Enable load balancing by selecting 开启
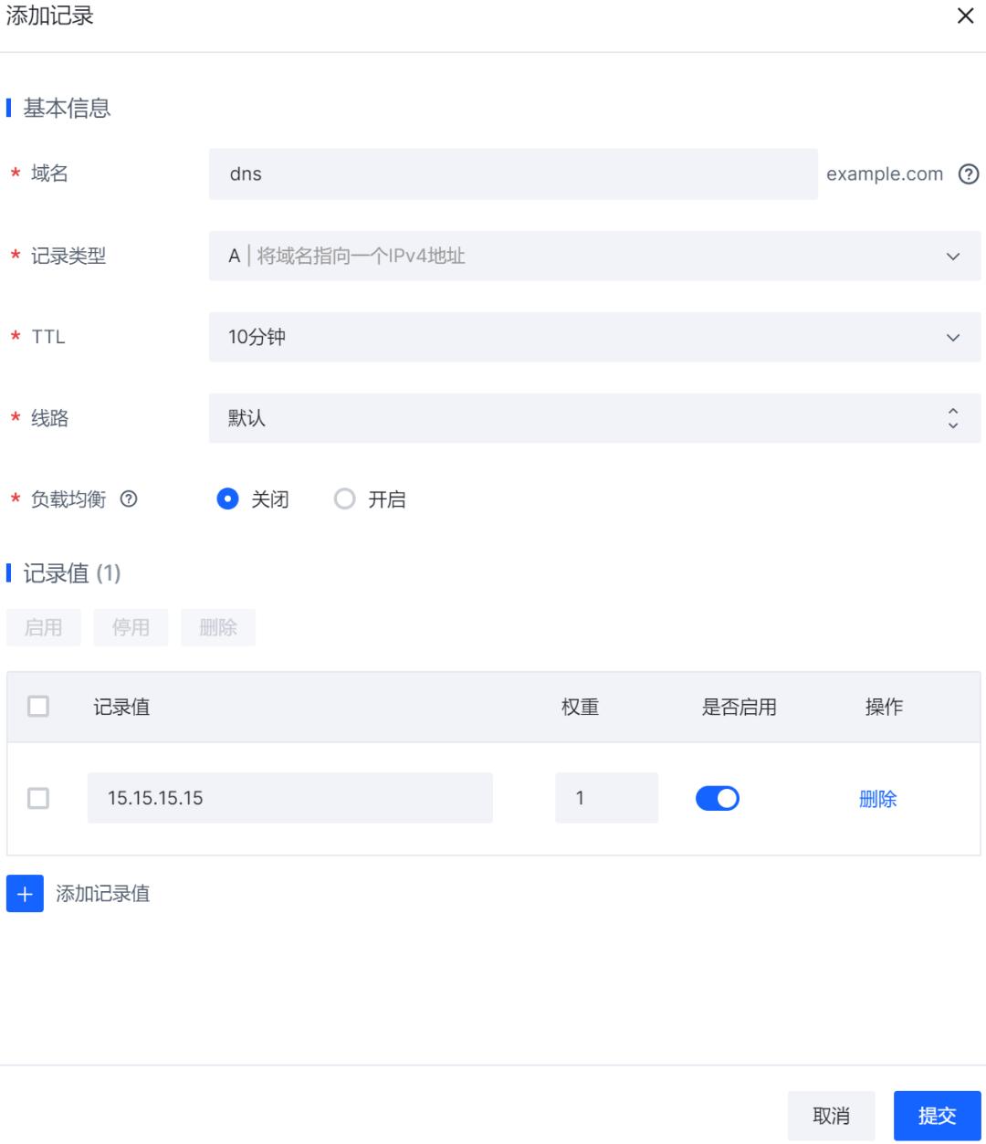 [x=344, y=499]
